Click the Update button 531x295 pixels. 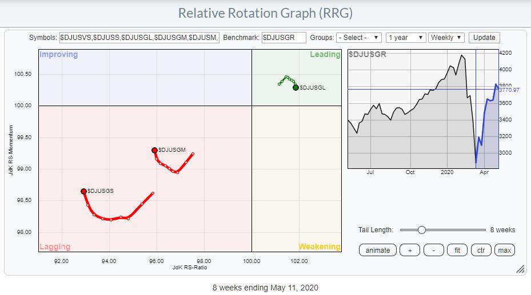[x=484, y=38]
